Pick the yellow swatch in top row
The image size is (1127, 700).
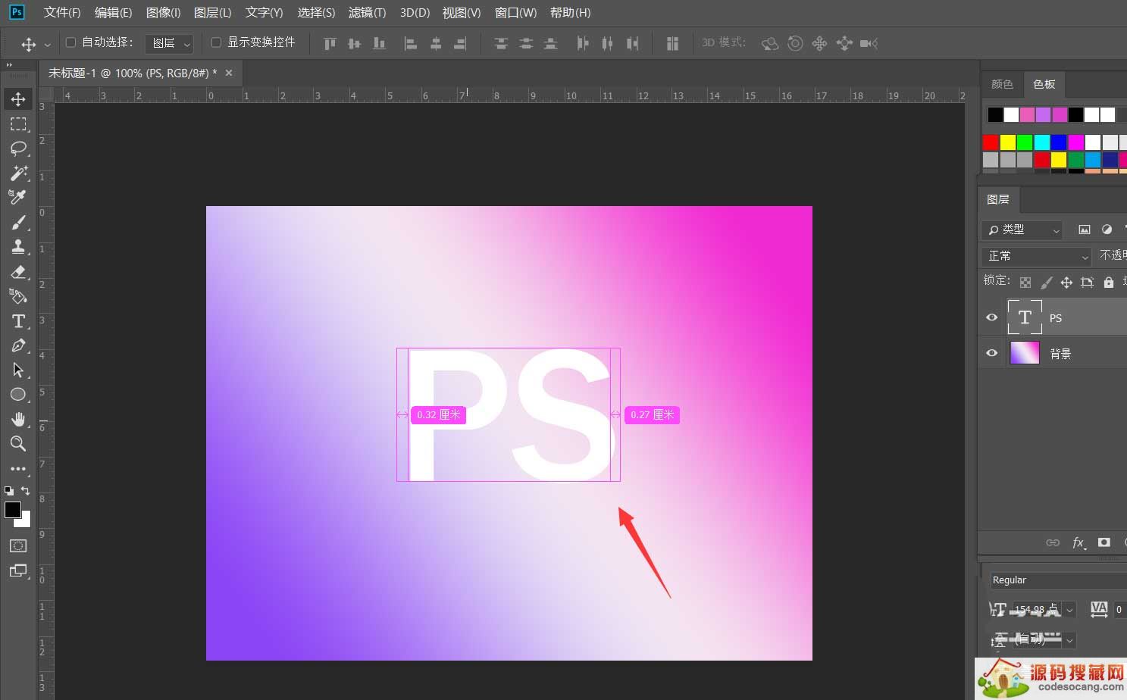coord(1007,142)
